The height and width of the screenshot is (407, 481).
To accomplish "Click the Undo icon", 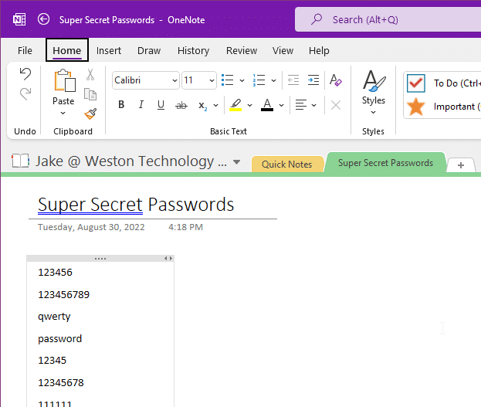I will [25, 74].
